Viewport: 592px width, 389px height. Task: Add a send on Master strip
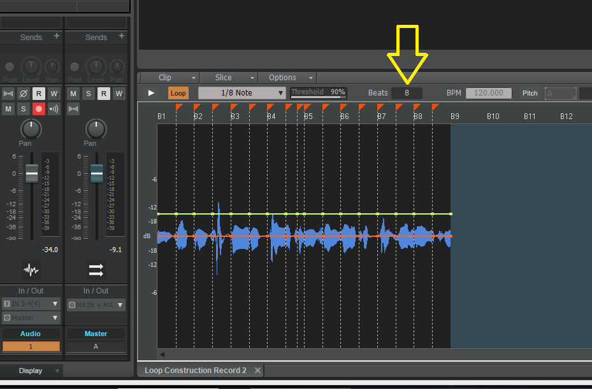point(122,36)
